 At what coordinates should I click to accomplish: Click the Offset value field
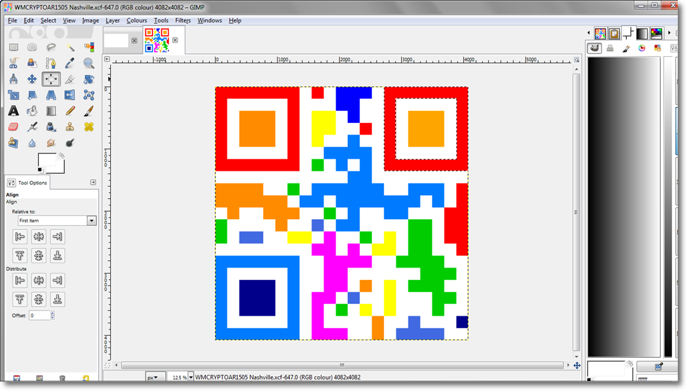tap(39, 315)
